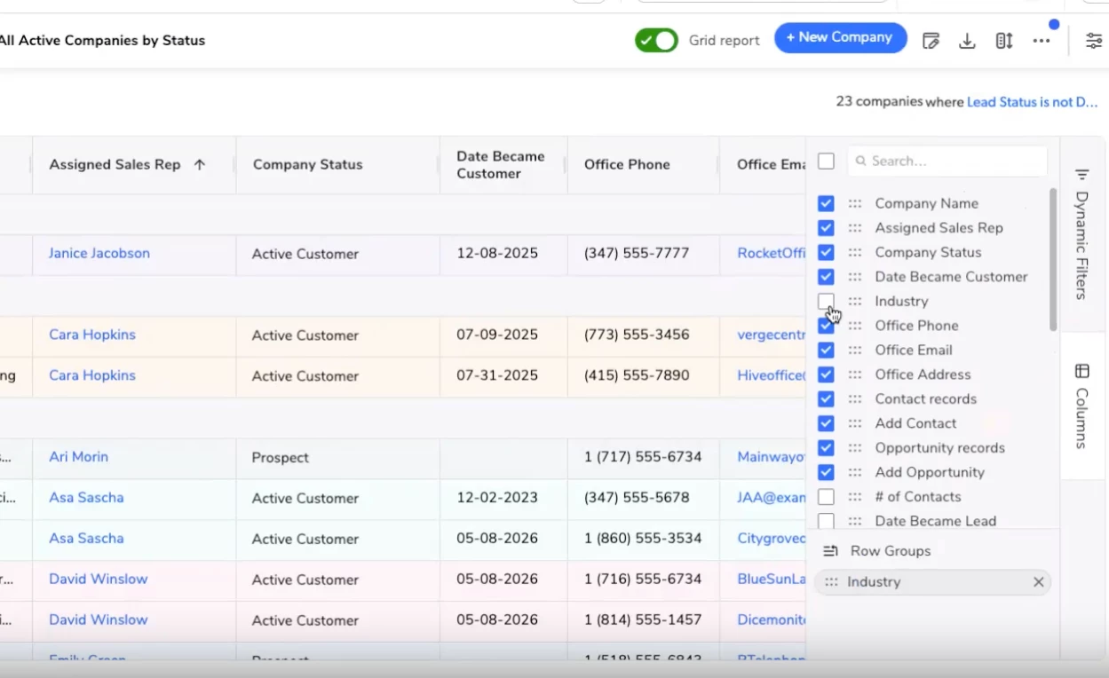
Task: Open Ari Morin sales rep link
Action: coord(78,457)
